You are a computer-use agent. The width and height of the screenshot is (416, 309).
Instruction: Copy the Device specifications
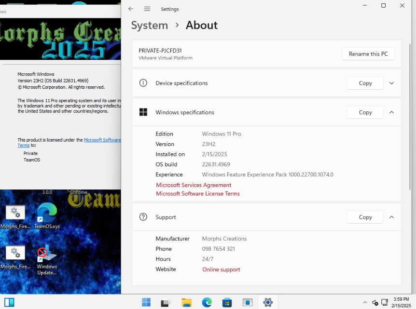point(365,83)
